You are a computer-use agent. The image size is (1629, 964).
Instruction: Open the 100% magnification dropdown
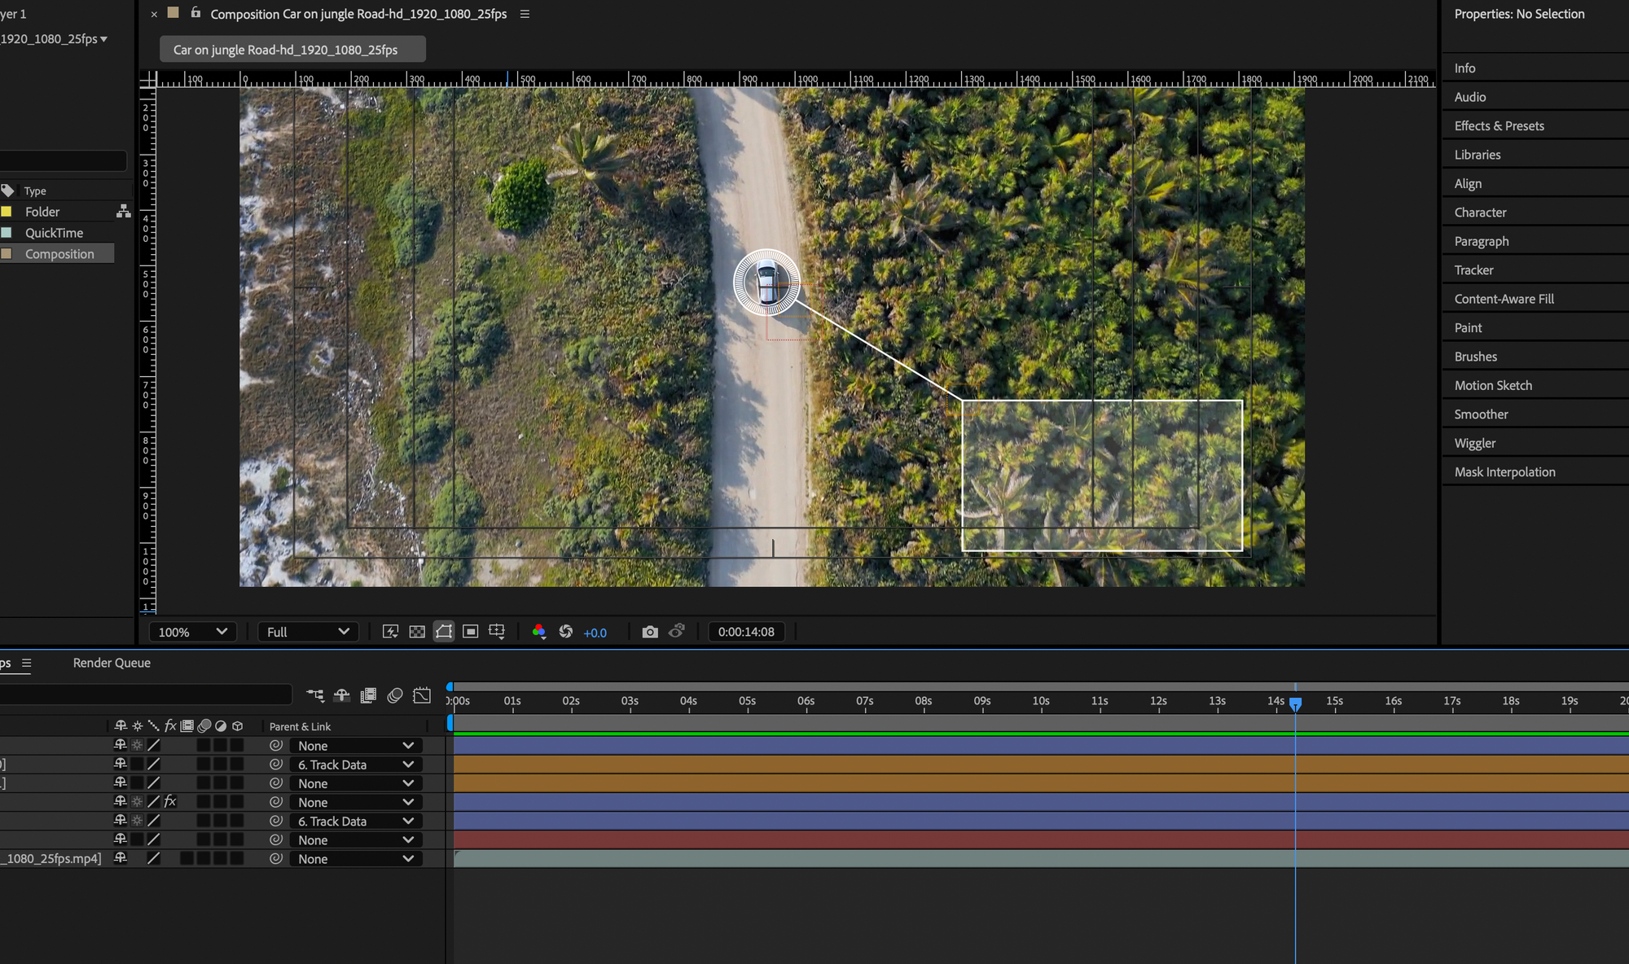click(192, 632)
